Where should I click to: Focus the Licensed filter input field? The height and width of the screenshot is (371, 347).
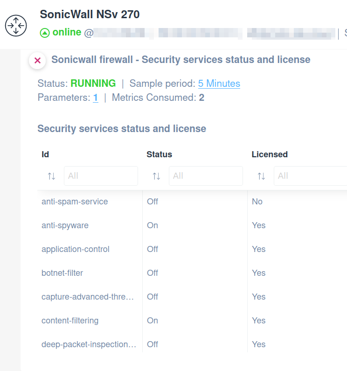[310, 176]
